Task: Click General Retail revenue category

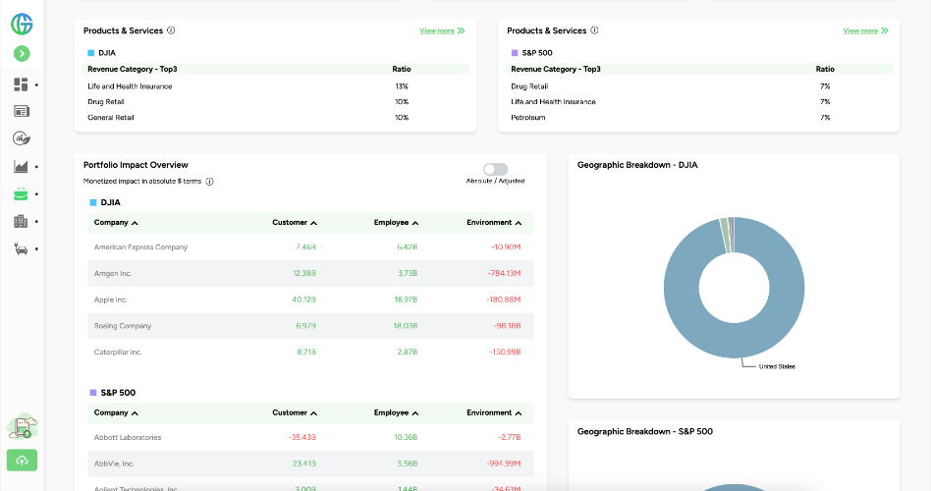Action: [110, 118]
